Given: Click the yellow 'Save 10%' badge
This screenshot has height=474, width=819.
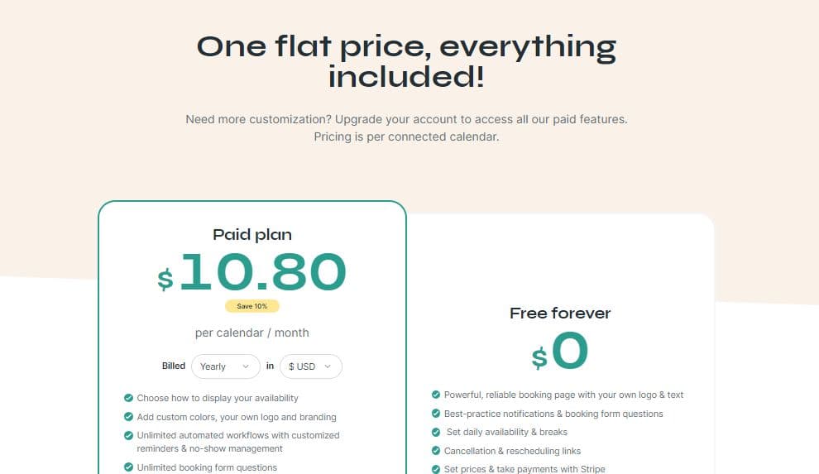Looking at the screenshot, I should coord(252,306).
